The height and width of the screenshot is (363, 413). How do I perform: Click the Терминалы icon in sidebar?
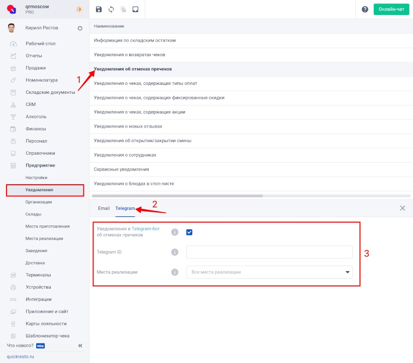click(x=13, y=275)
